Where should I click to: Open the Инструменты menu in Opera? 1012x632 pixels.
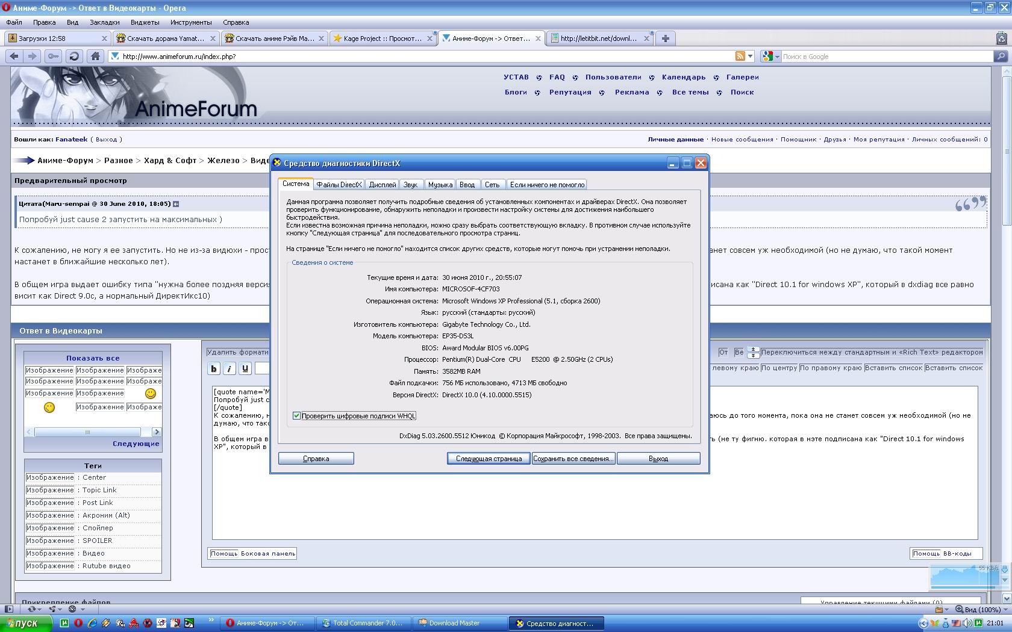point(191,22)
